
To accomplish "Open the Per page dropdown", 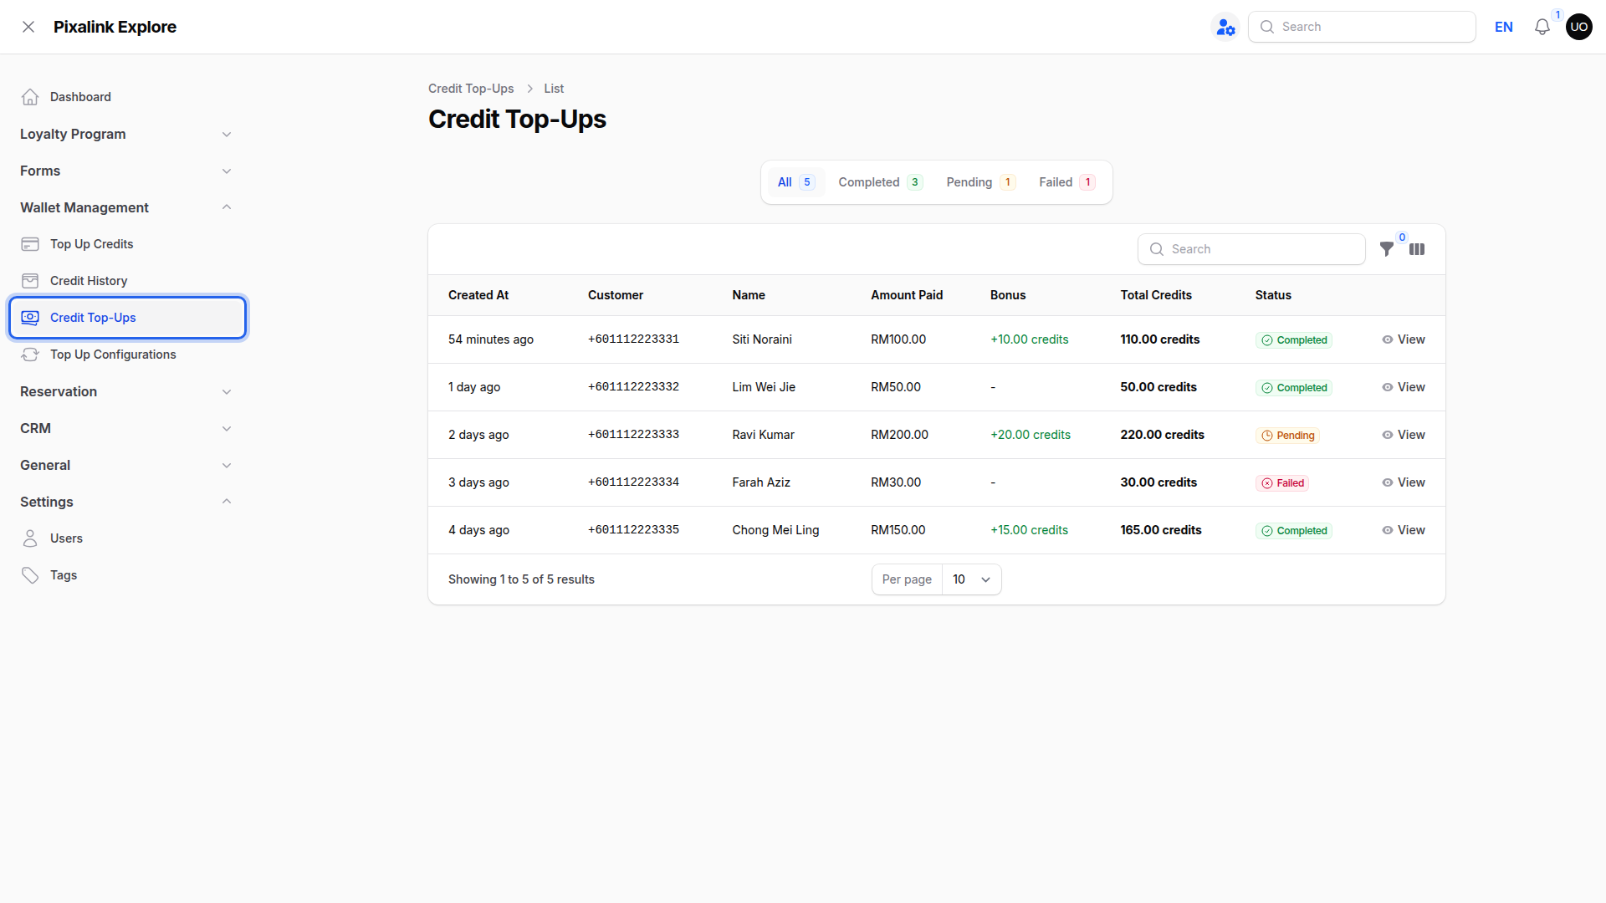I will (971, 579).
